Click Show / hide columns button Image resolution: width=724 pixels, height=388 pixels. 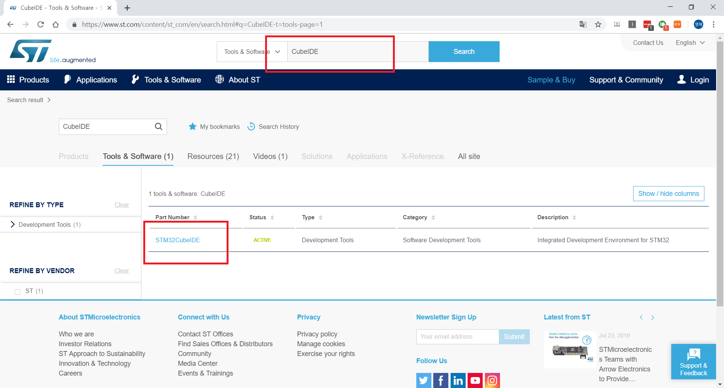click(669, 194)
